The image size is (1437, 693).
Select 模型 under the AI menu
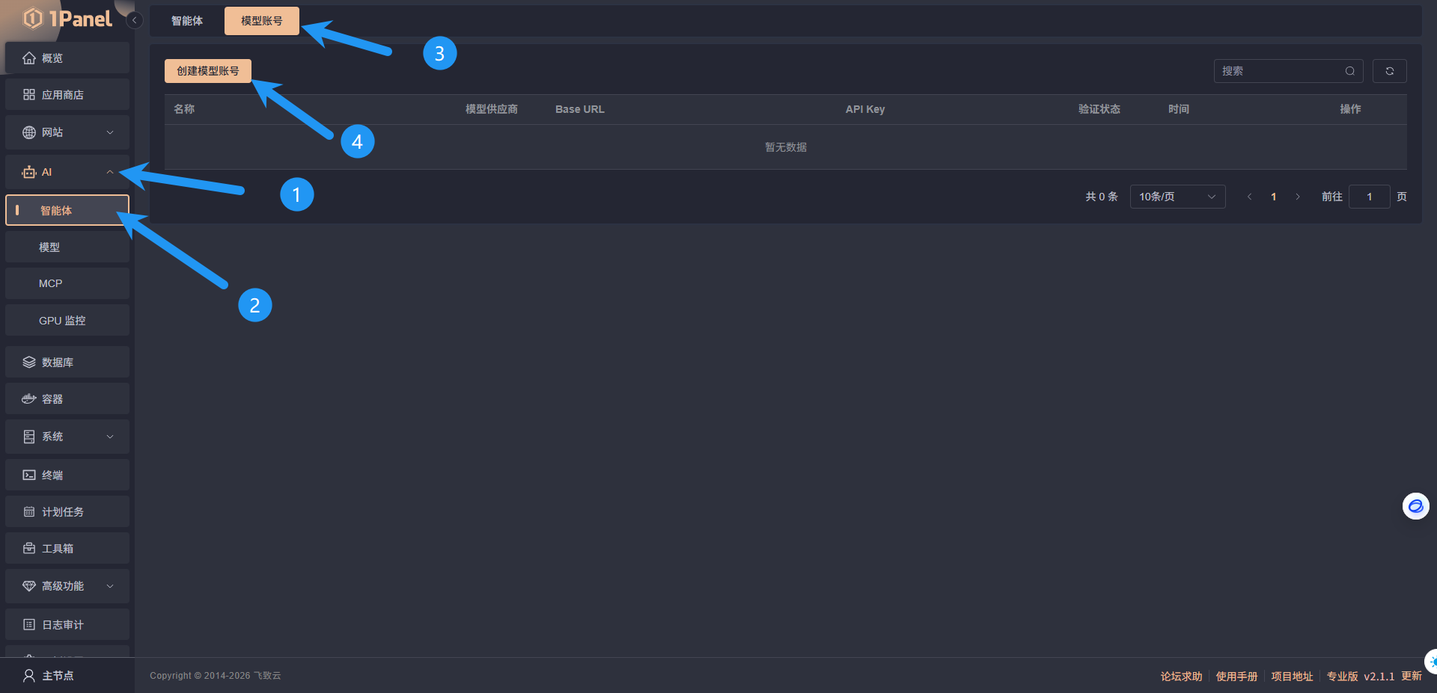point(49,247)
